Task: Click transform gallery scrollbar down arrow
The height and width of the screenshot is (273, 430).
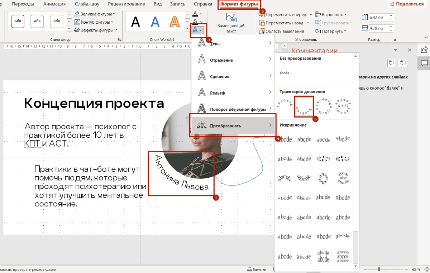Action: pos(355,266)
